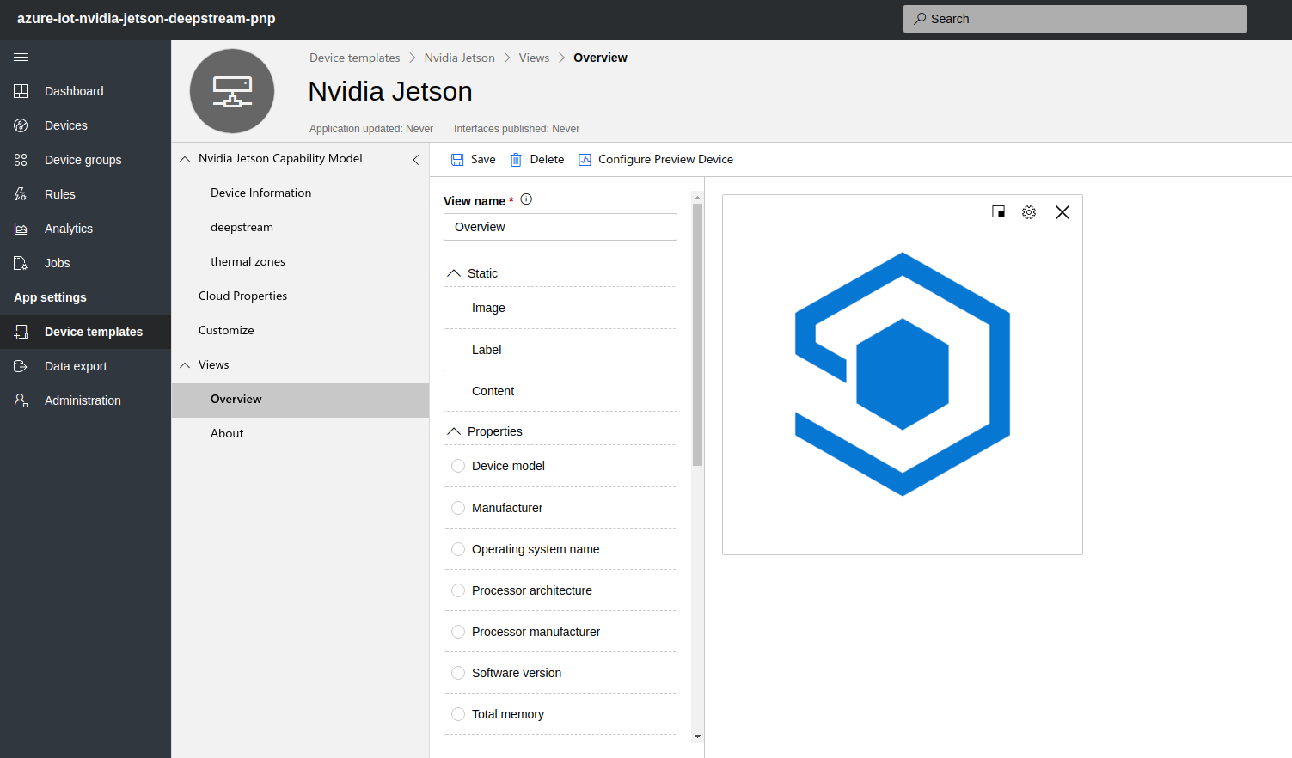Select Processor architecture radio button
The image size is (1292, 758).
pyautogui.click(x=458, y=590)
